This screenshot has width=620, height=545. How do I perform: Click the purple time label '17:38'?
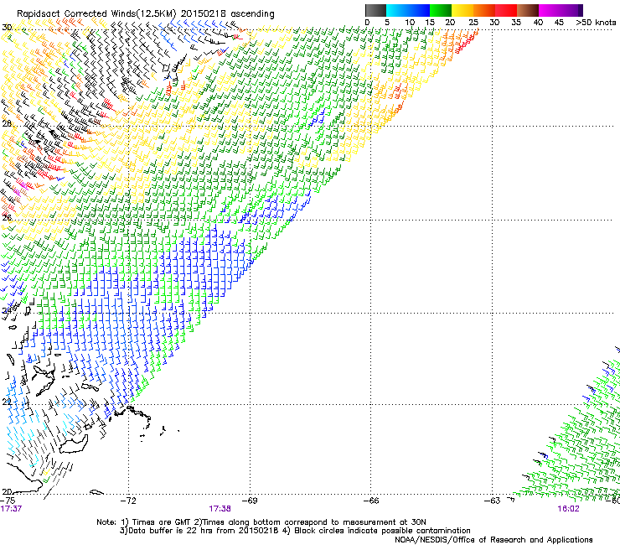click(220, 509)
